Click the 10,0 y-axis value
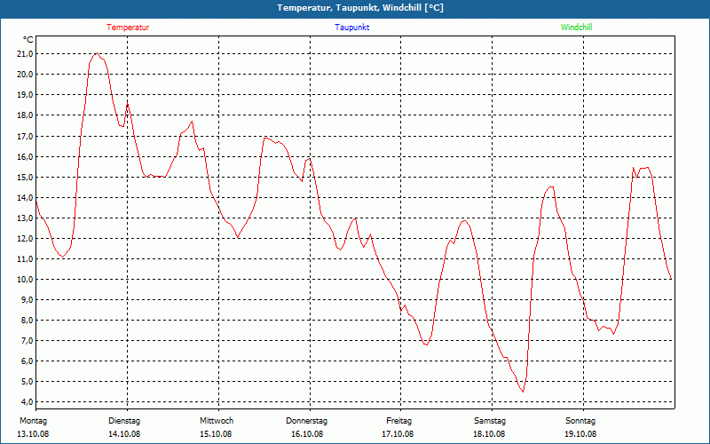 (x=26, y=279)
